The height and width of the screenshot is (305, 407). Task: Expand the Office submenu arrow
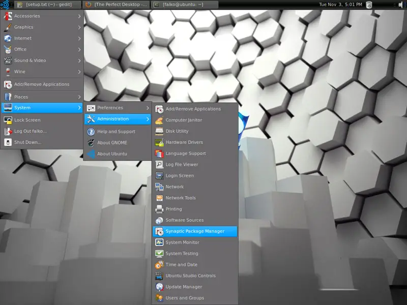(79, 49)
